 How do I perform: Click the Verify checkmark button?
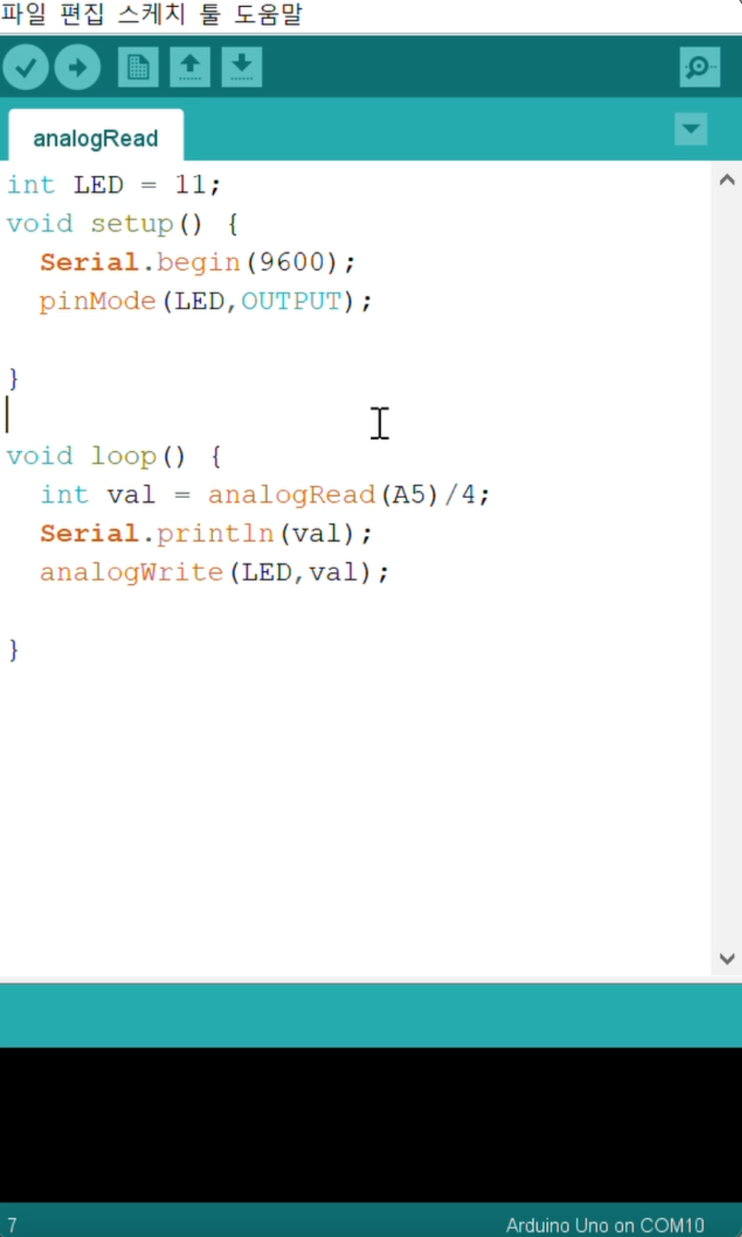(x=26, y=67)
